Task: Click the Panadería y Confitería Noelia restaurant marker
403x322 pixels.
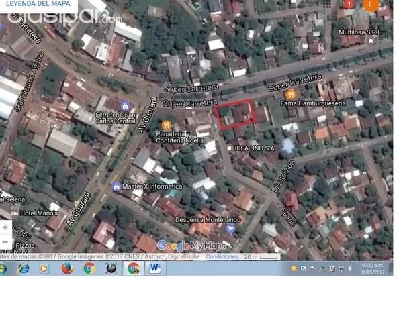Action: pos(167,125)
